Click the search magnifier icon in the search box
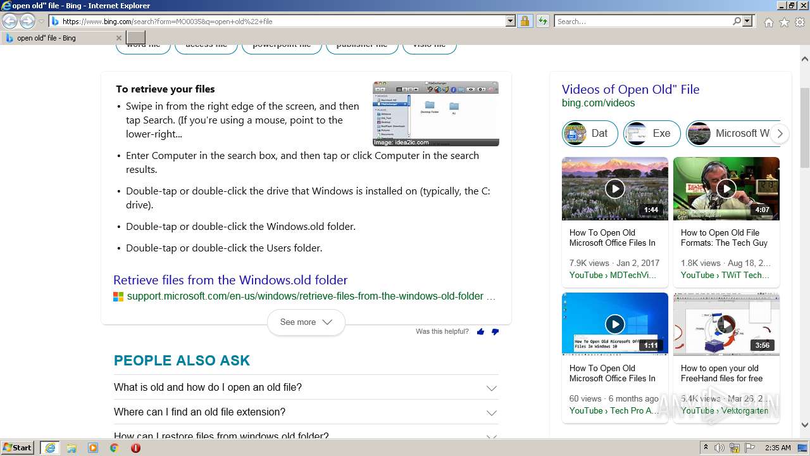This screenshot has width=810, height=456. click(737, 22)
